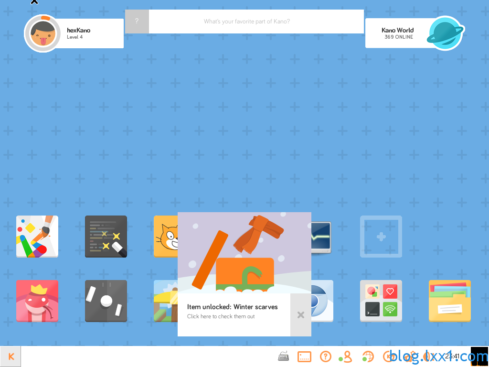The width and height of the screenshot is (489, 367).
Task: Open the orange widget panel icon in taskbar
Action: pyautogui.click(x=304, y=356)
